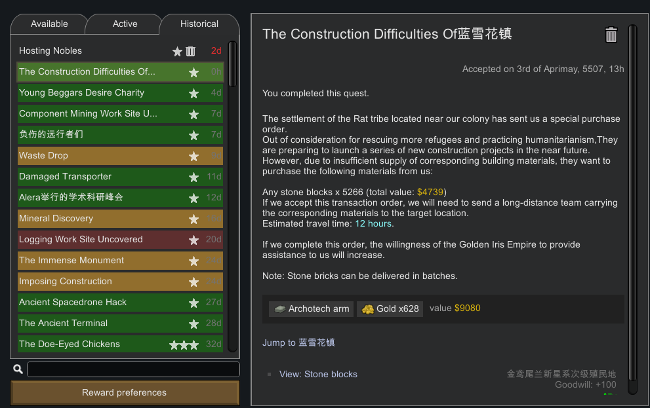Click star on The Ancient Terminal row
Screen dimensions: 650x408
[x=193, y=324]
